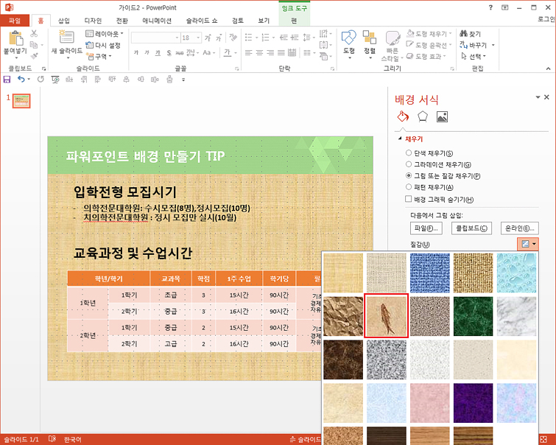Choose the fish fossil texture swatch
This screenshot has height=445, width=556.
(x=386, y=316)
